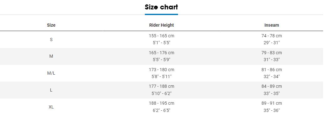
Task: Click the Rider Height column header
Action: (161, 25)
